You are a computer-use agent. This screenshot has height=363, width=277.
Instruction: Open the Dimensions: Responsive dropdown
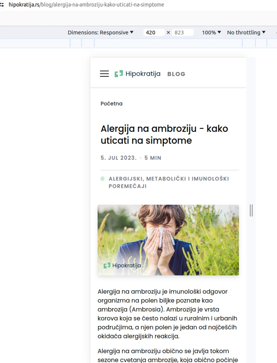coord(101,33)
